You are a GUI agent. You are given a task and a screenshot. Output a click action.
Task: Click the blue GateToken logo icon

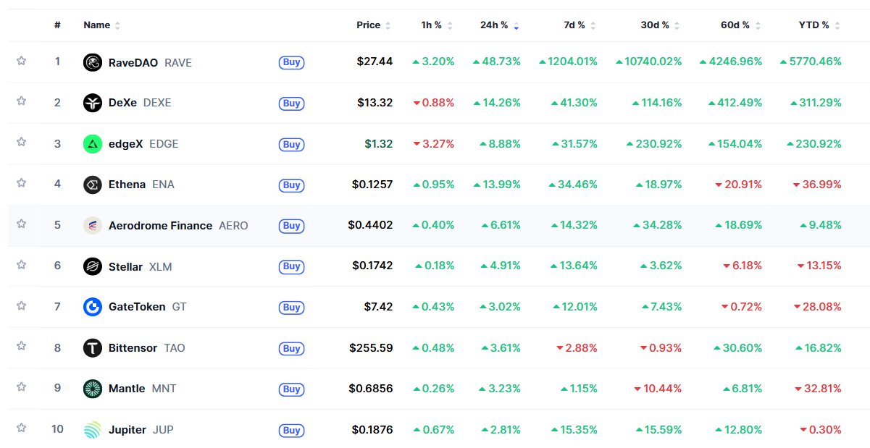[x=93, y=307]
